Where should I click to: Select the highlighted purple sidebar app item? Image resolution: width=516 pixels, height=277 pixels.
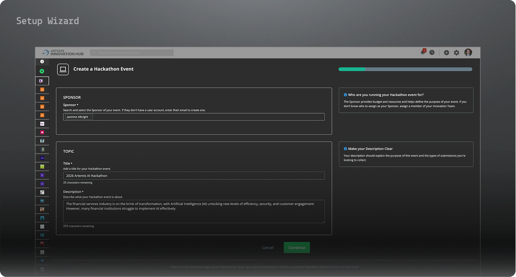coord(42,81)
